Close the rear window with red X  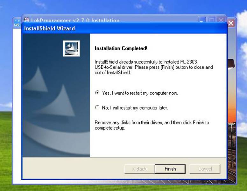(x=231, y=23)
